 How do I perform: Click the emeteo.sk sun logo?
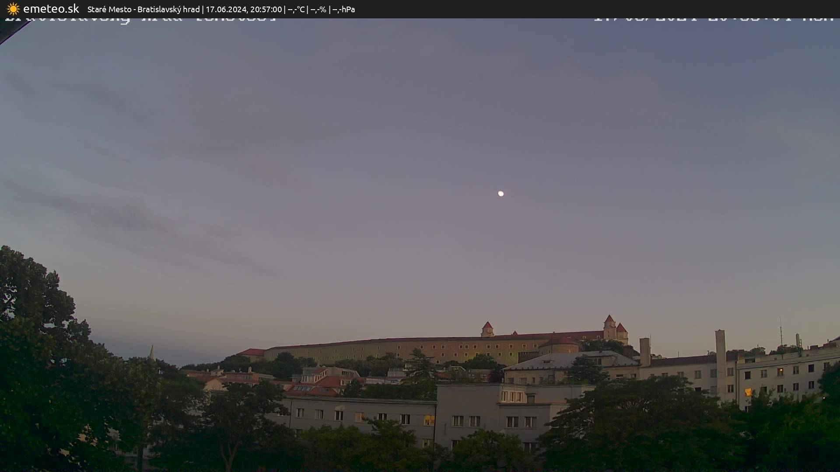point(13,9)
